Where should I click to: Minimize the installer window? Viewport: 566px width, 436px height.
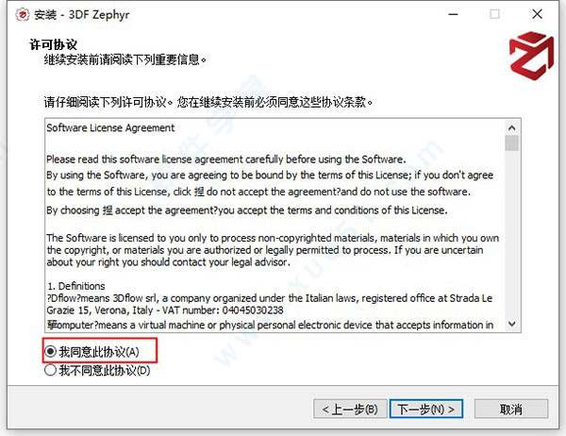453,14
